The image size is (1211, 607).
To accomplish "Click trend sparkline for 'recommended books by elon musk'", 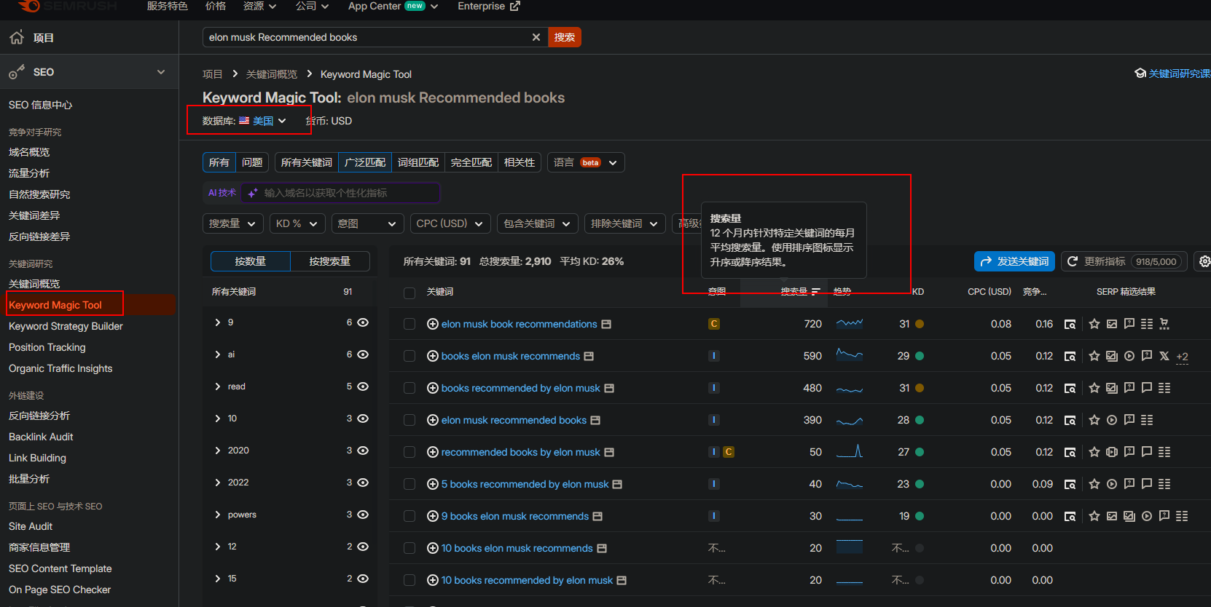I will [849, 452].
